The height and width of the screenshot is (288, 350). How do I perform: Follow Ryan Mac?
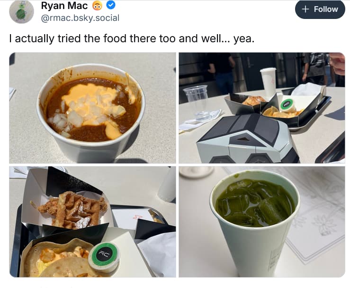(320, 9)
